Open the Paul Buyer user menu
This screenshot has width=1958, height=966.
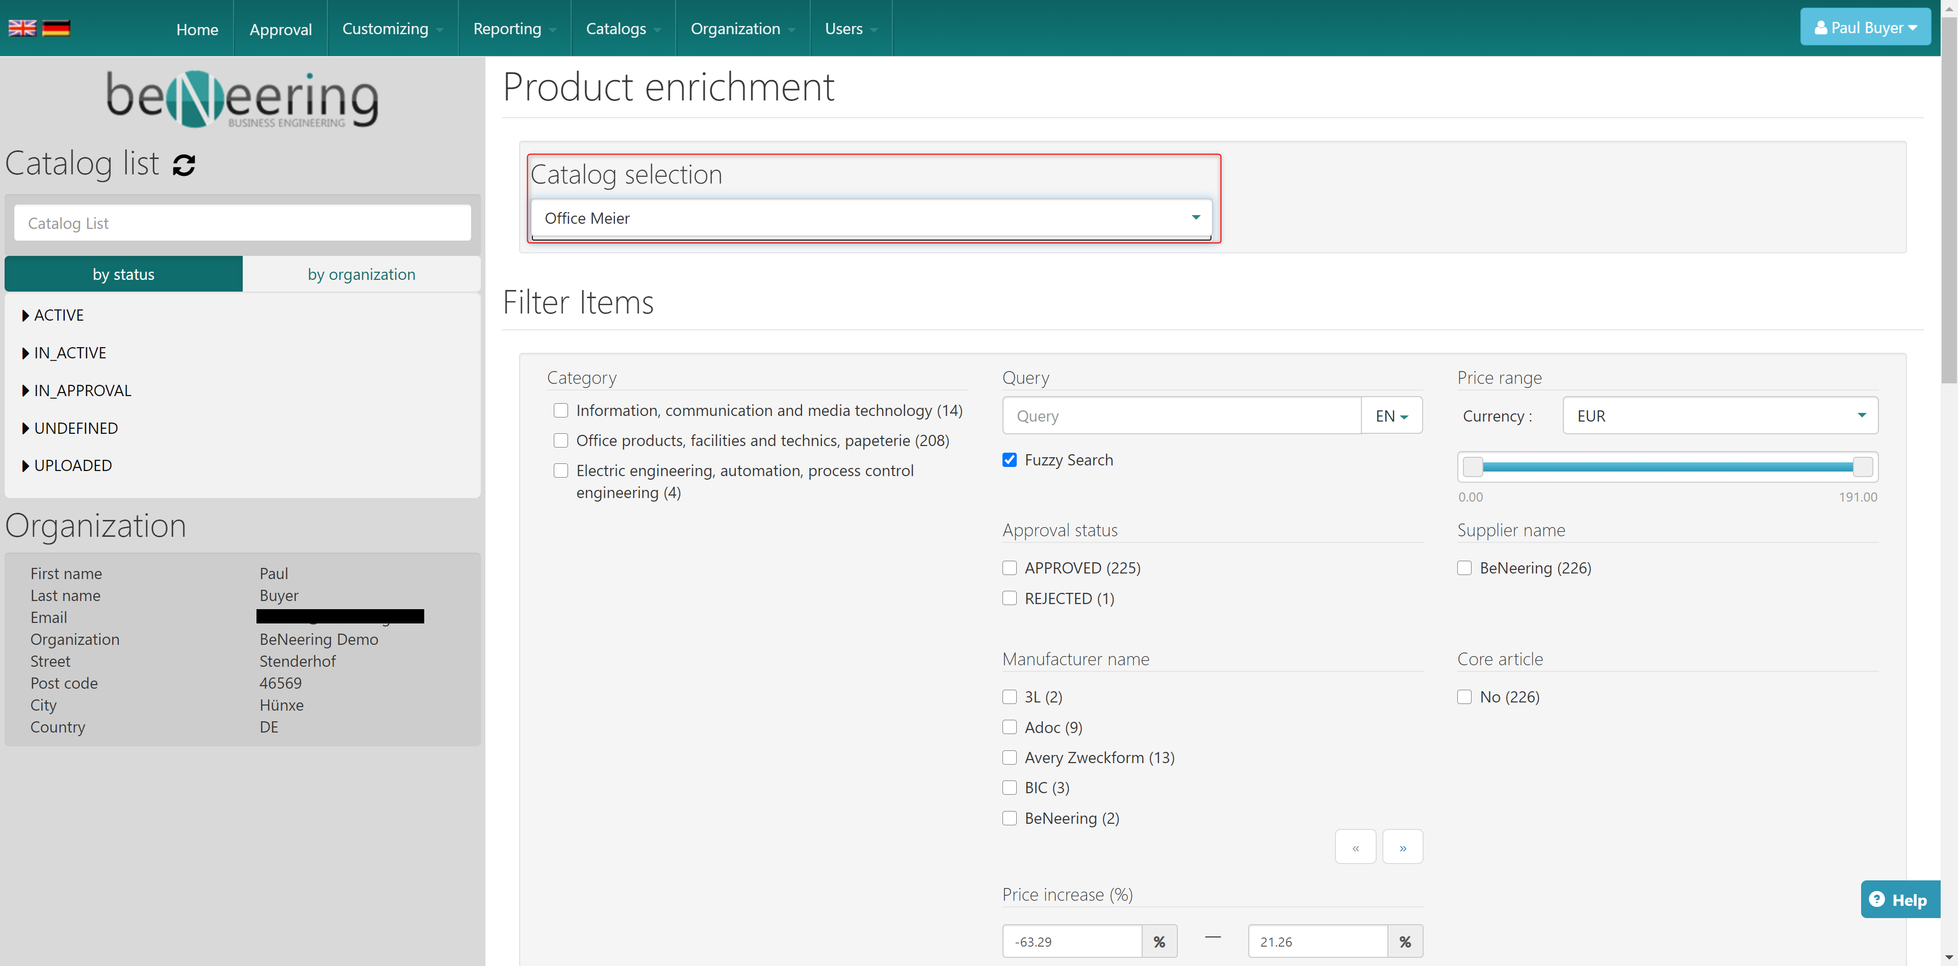tap(1865, 28)
